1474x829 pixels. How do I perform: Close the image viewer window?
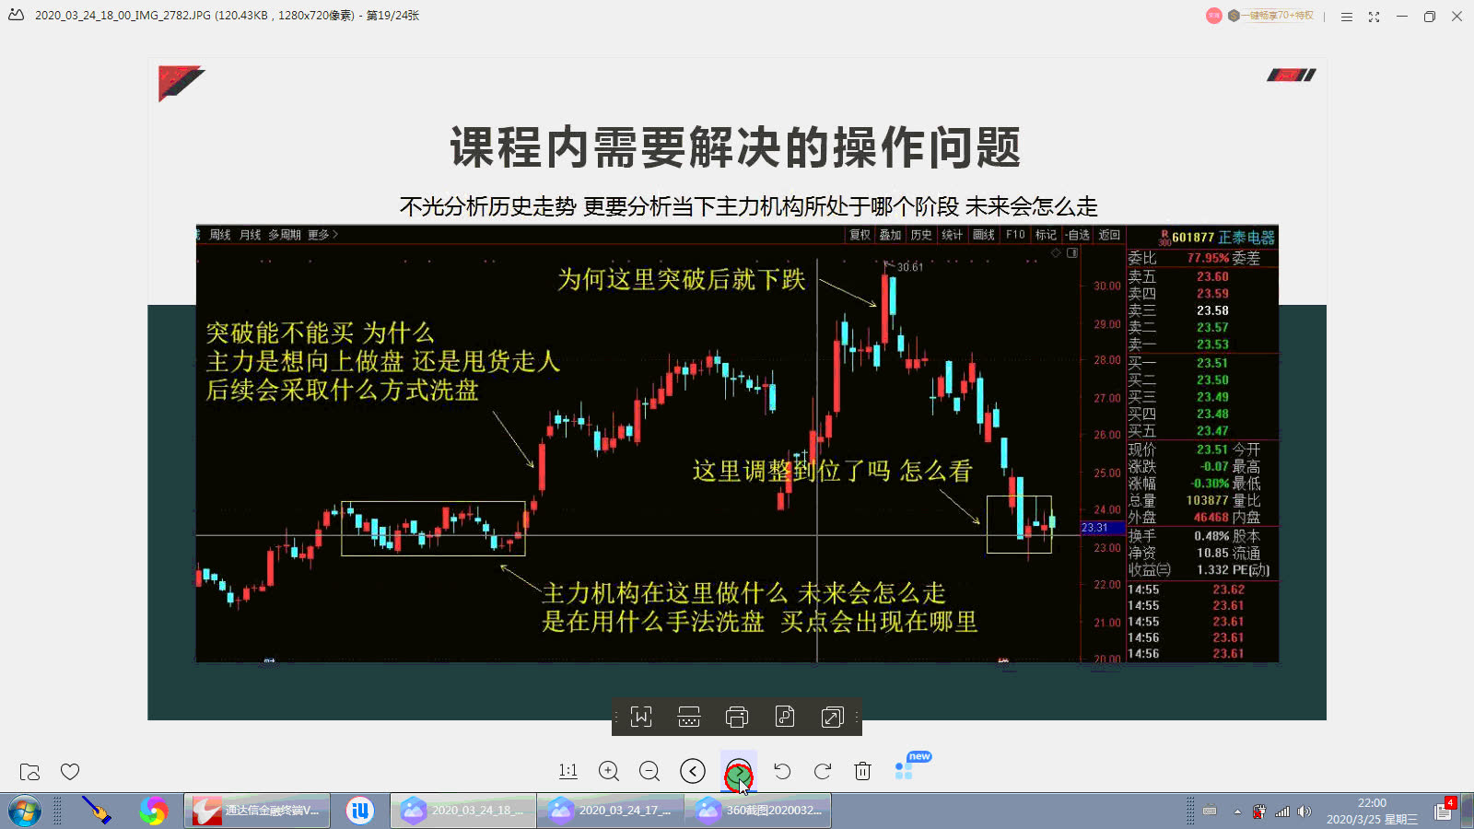tap(1457, 17)
